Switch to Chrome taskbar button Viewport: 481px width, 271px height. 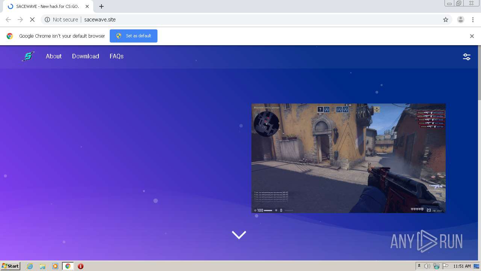click(x=68, y=266)
